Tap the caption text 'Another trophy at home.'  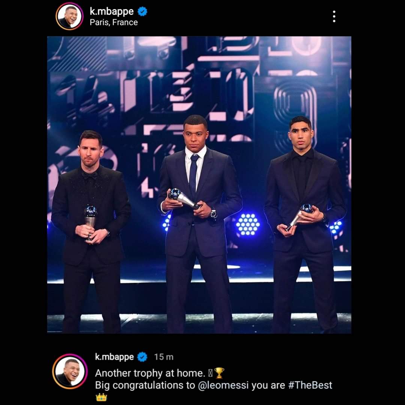pos(150,373)
